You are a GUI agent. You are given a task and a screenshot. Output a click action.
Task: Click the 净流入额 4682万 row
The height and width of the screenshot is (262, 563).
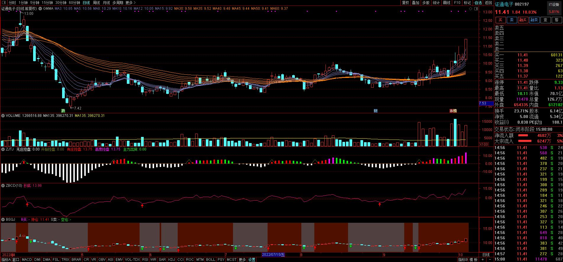coord(529,136)
